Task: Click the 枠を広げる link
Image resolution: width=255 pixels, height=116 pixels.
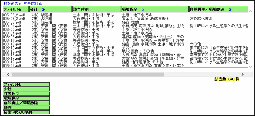Action: (33, 4)
